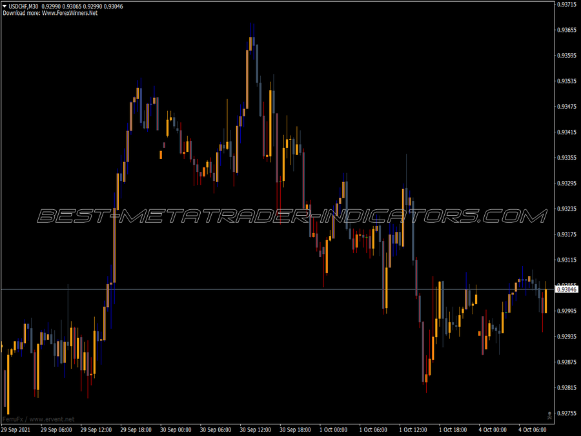Click the 1 Oct 06:00 time label
This screenshot has width=581, height=436.
[373, 430]
